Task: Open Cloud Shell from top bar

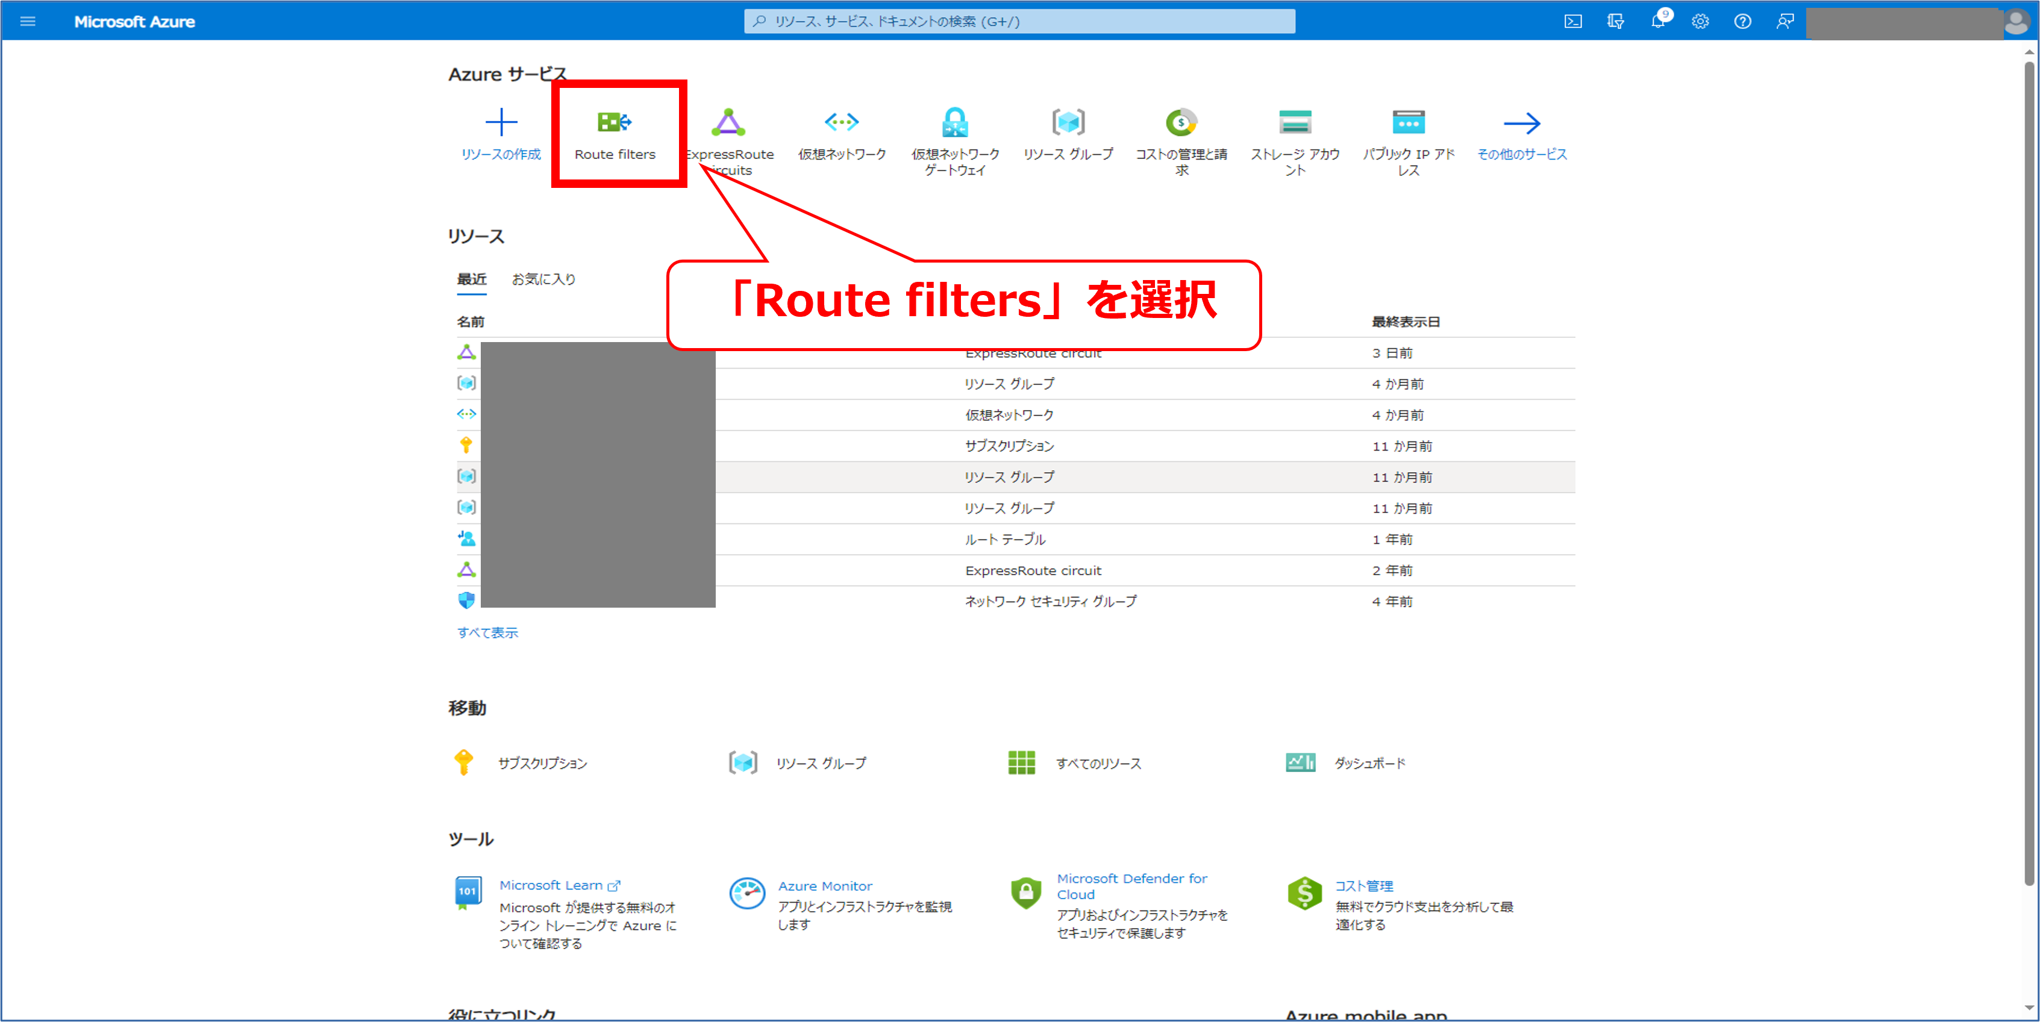Action: pos(1572,21)
